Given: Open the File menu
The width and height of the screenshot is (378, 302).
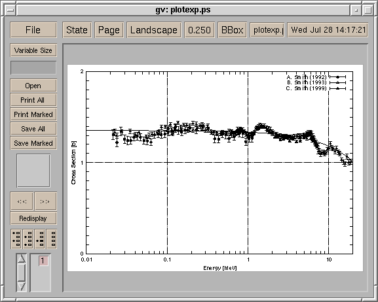Looking at the screenshot, I should click(x=33, y=30).
